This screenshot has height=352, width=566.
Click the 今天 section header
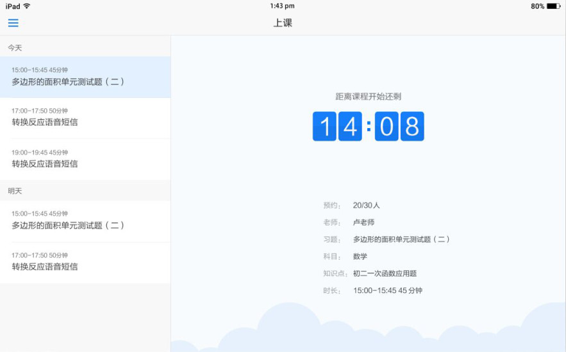click(x=15, y=48)
